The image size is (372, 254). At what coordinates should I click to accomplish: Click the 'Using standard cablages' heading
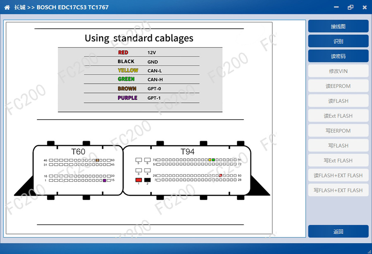[139, 38]
